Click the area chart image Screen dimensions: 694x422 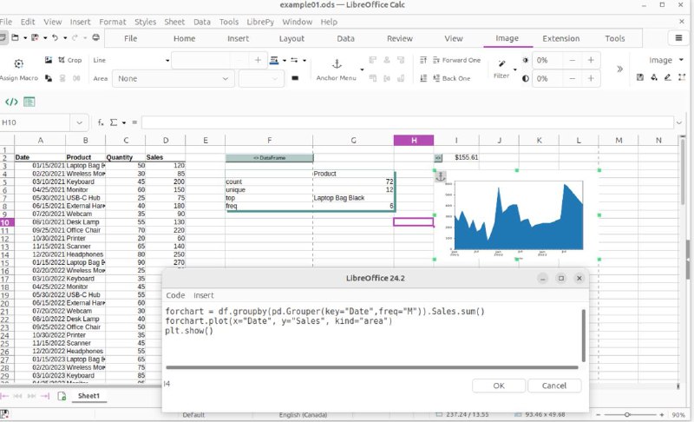pos(517,215)
